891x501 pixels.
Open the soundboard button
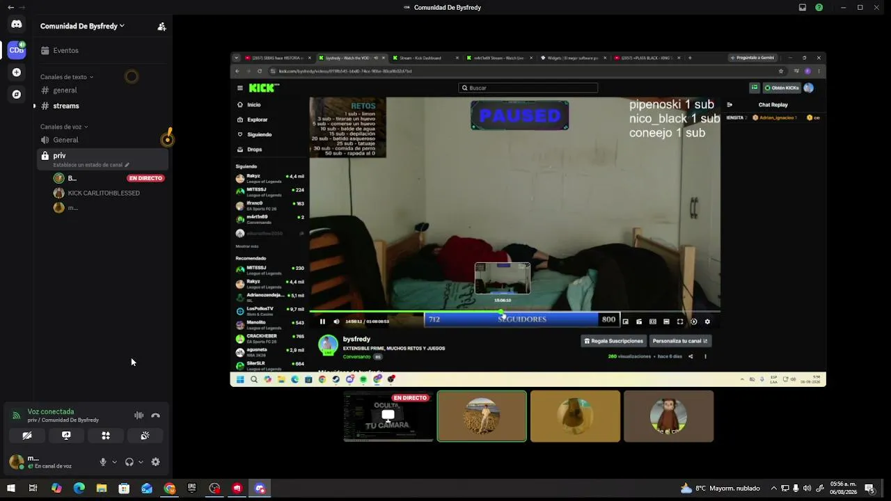point(145,436)
